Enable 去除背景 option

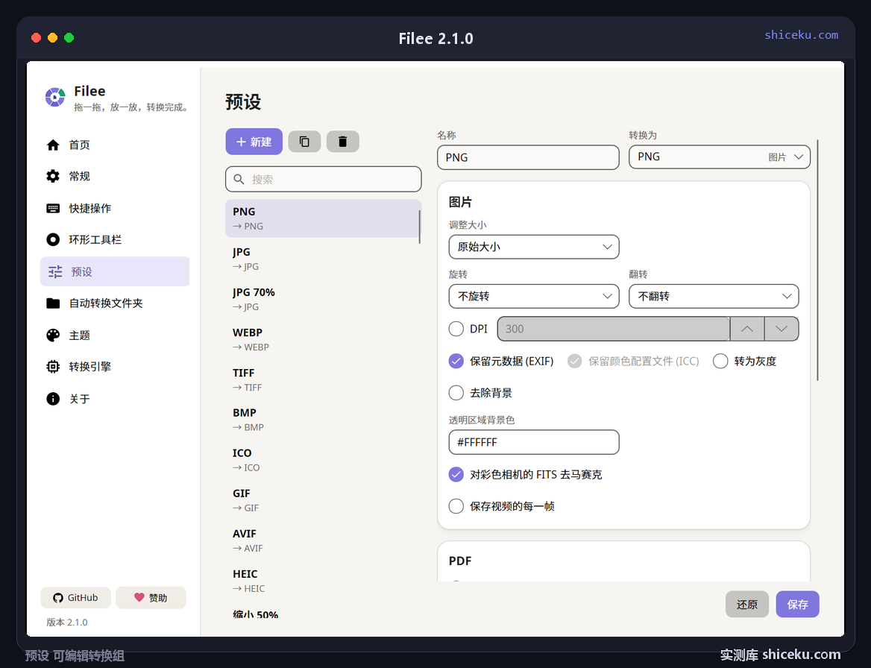tap(456, 393)
